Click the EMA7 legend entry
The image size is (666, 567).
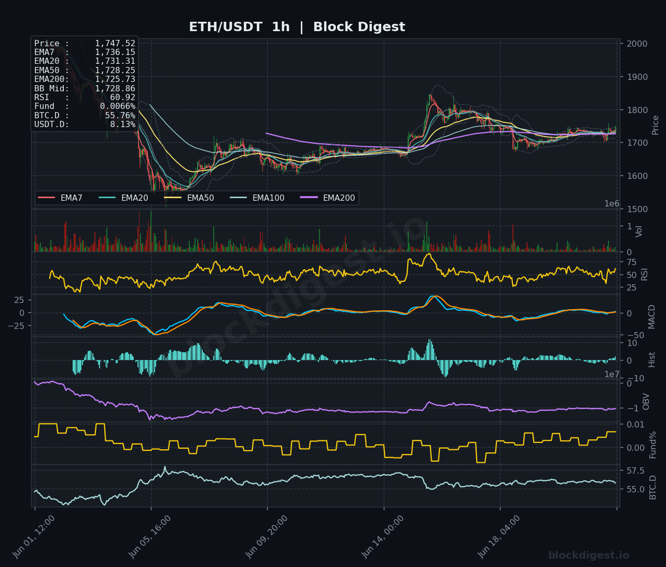pos(60,198)
